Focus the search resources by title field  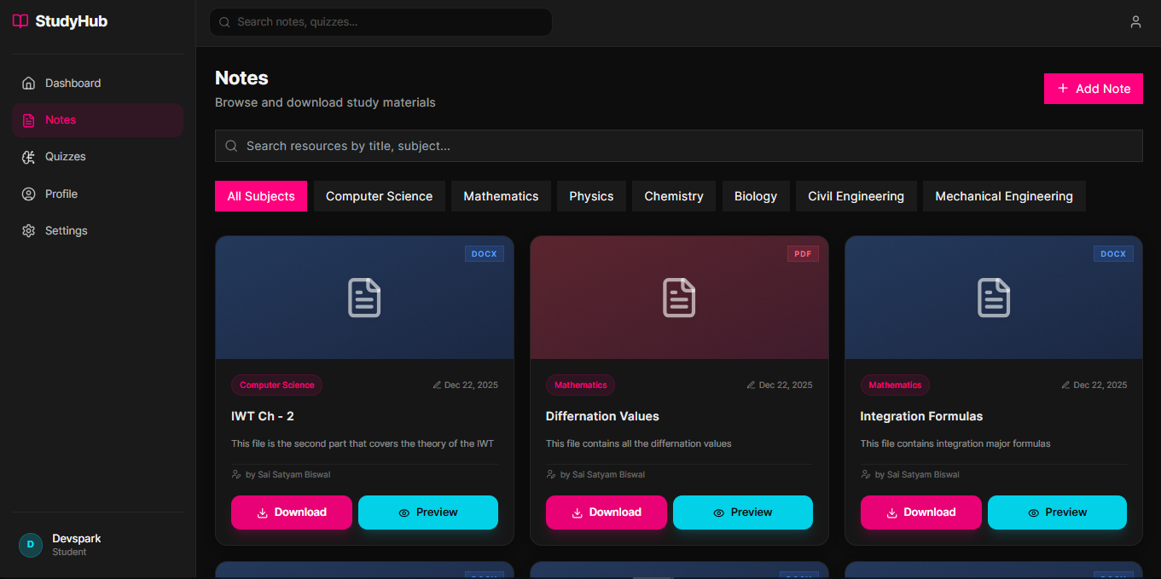tap(678, 146)
